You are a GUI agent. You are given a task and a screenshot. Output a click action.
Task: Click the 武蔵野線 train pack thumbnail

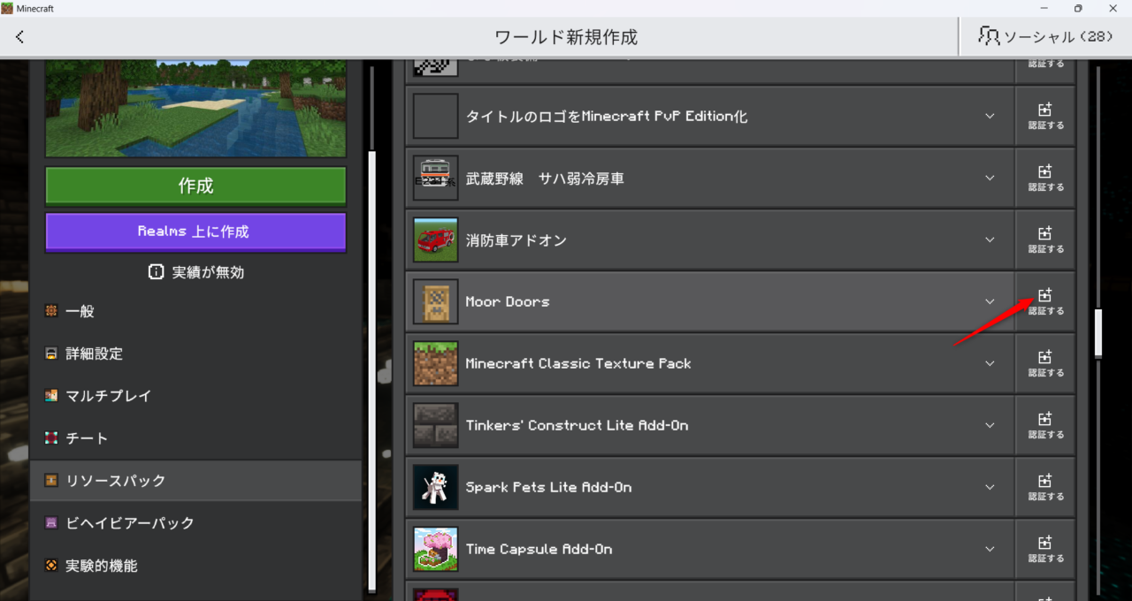tap(436, 178)
